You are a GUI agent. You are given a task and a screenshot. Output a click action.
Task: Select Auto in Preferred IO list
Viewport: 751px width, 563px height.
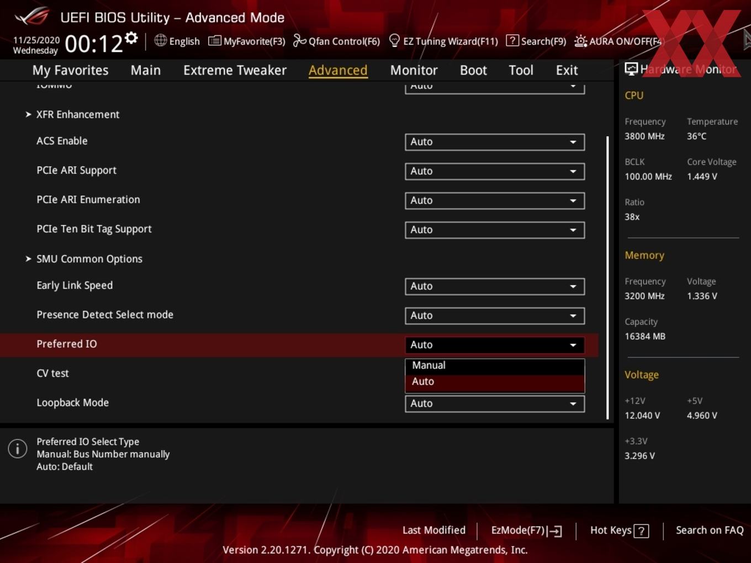click(495, 382)
